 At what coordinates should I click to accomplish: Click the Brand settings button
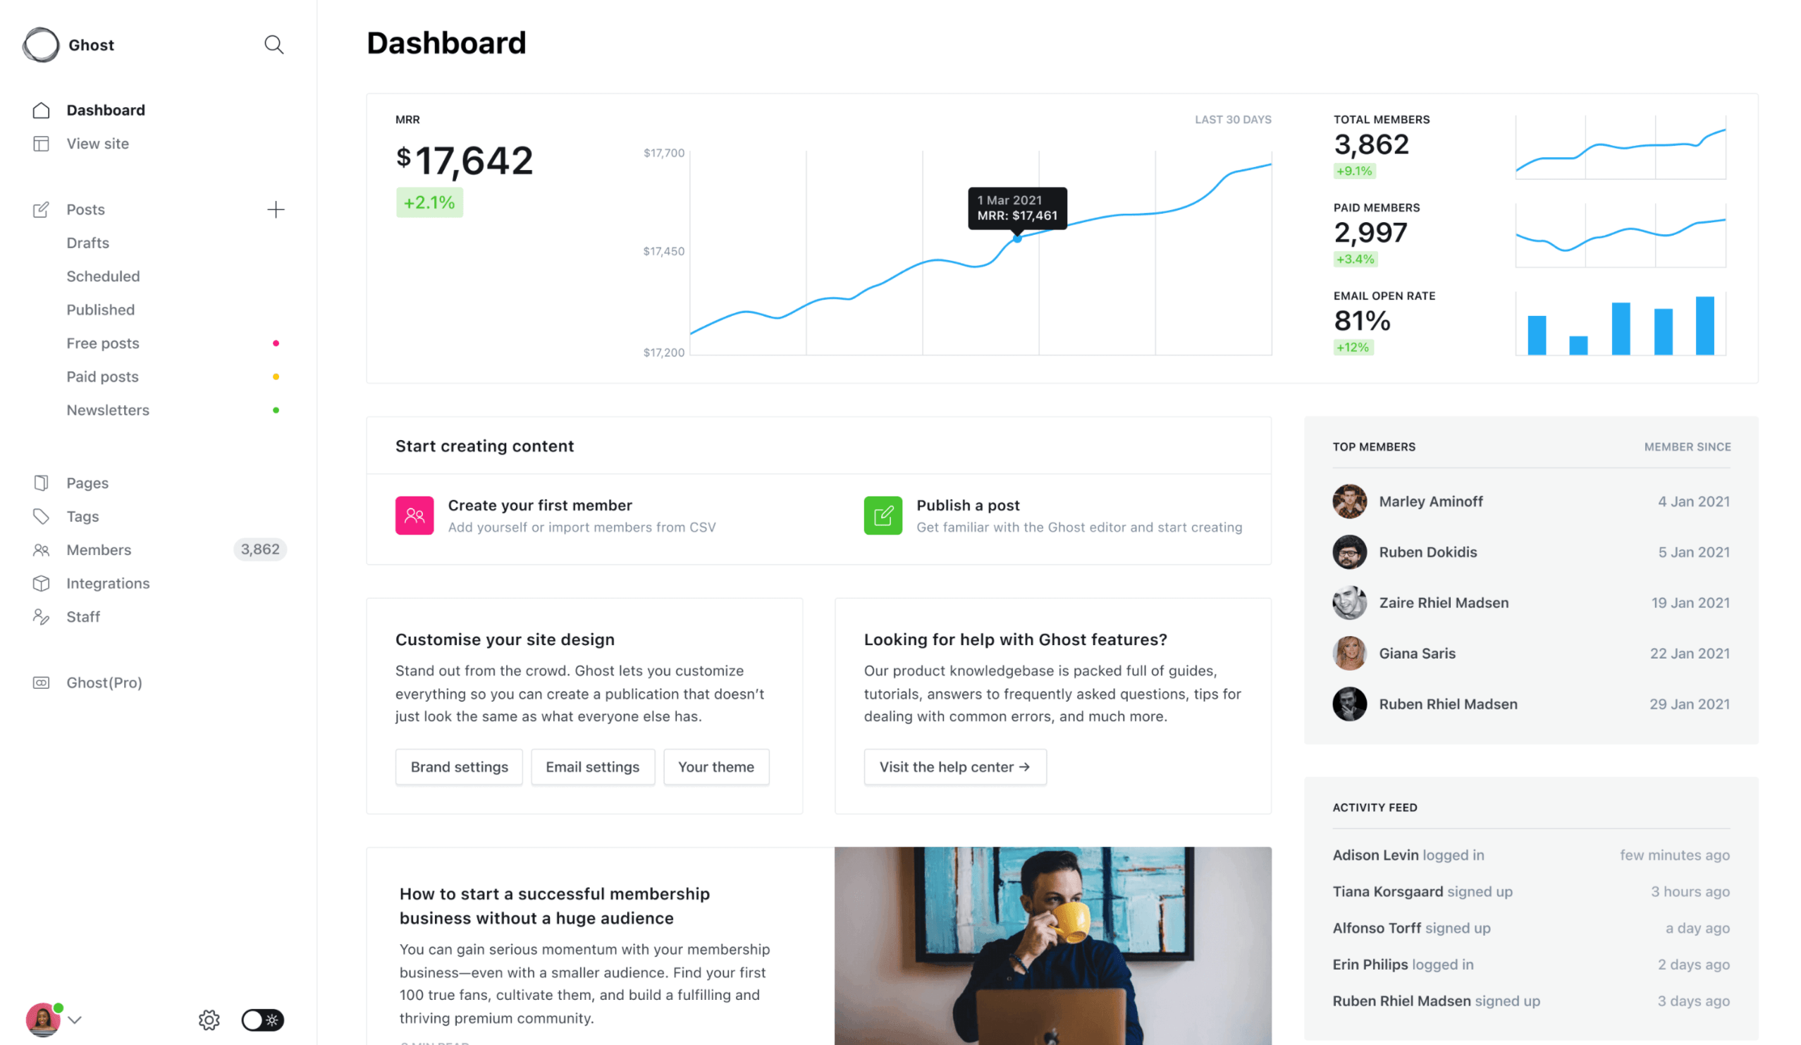coord(460,766)
